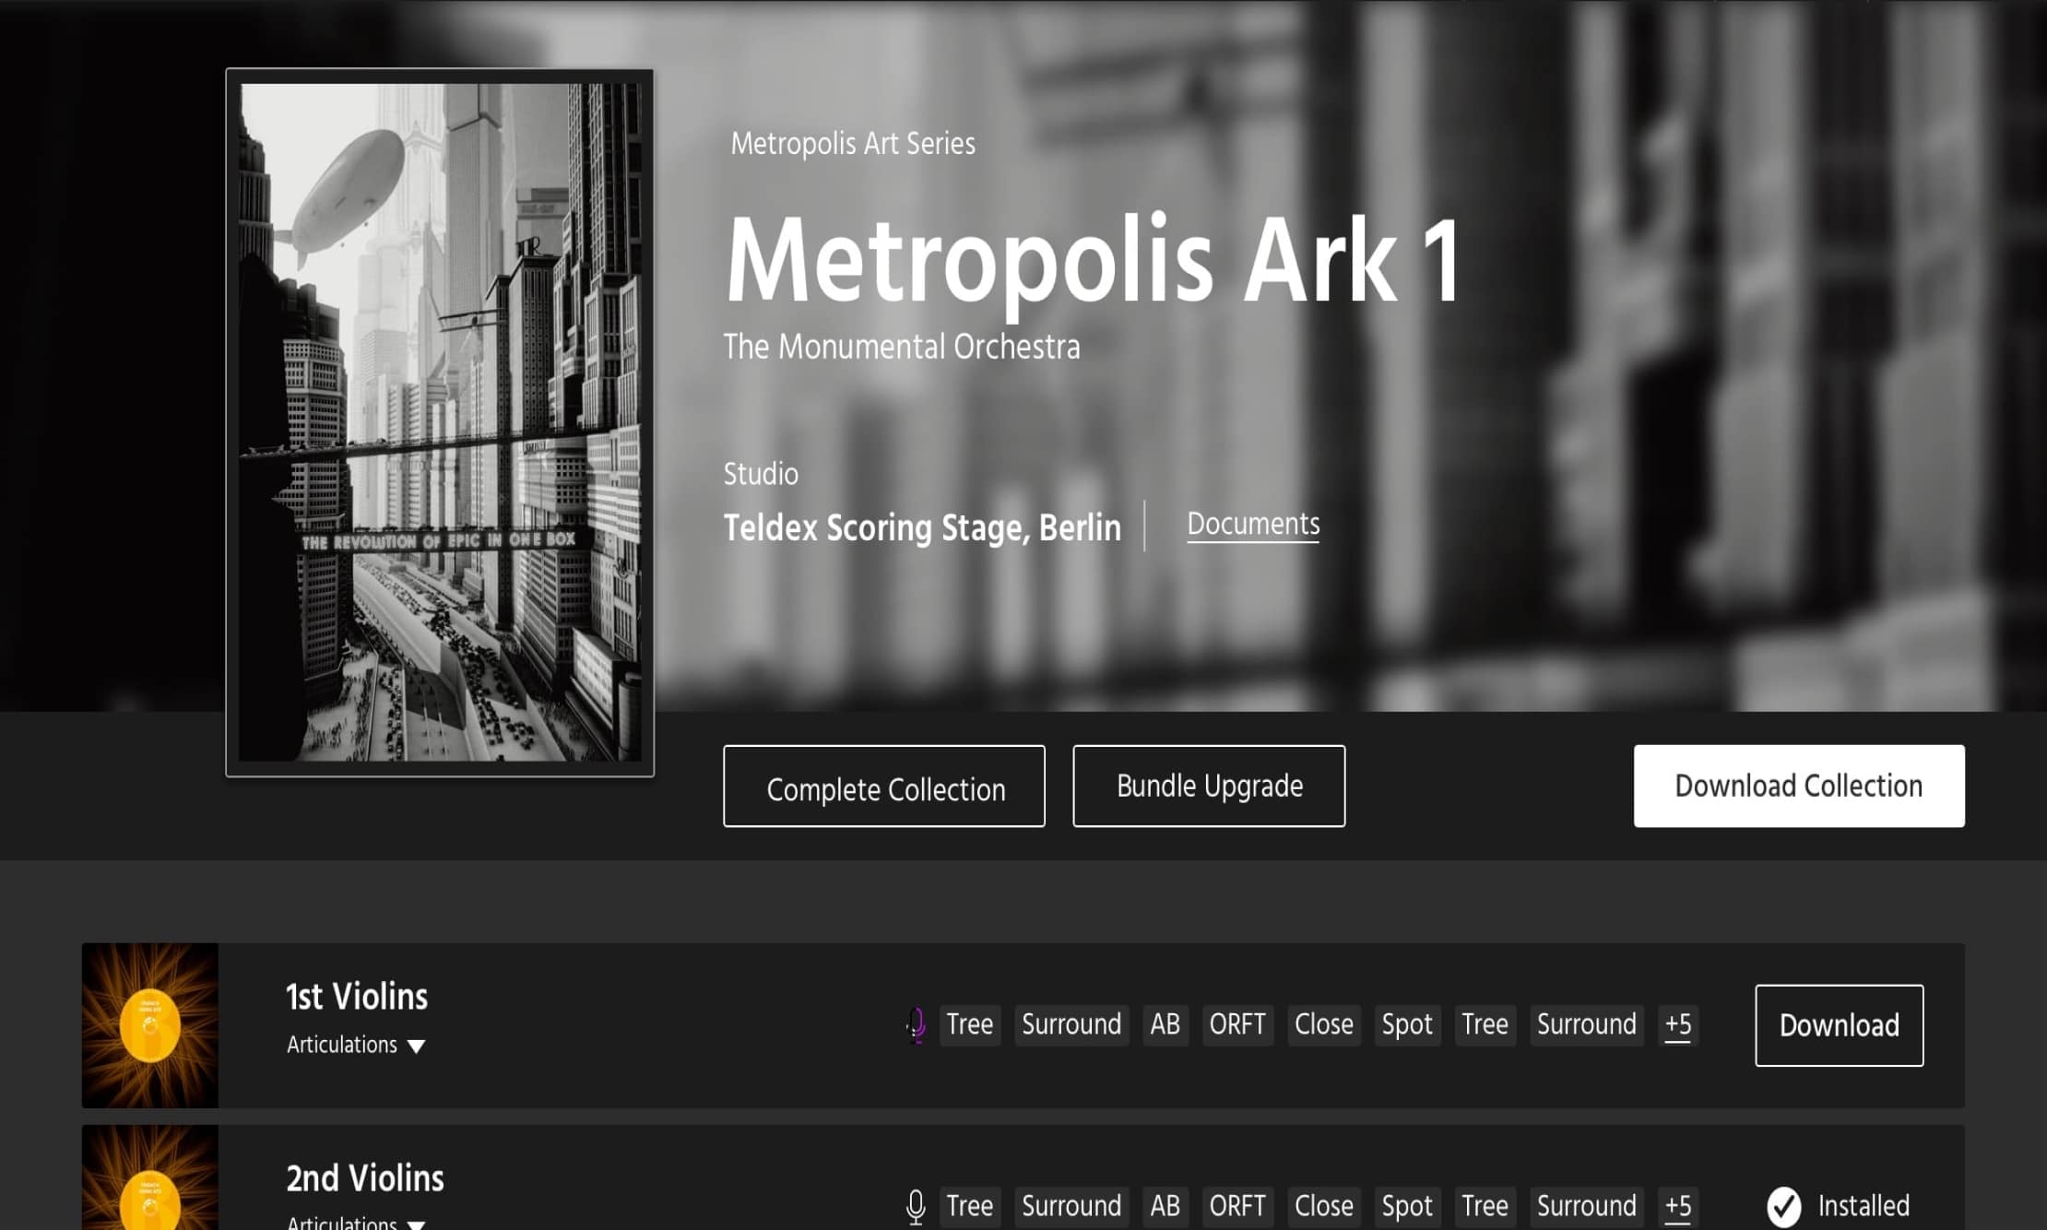Download the 1st Violins instrument
The height and width of the screenshot is (1230, 2047).
pos(1840,1025)
